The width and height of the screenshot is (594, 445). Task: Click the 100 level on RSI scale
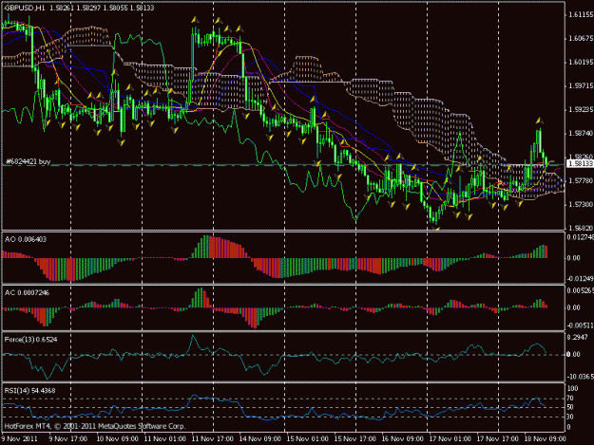[573, 388]
